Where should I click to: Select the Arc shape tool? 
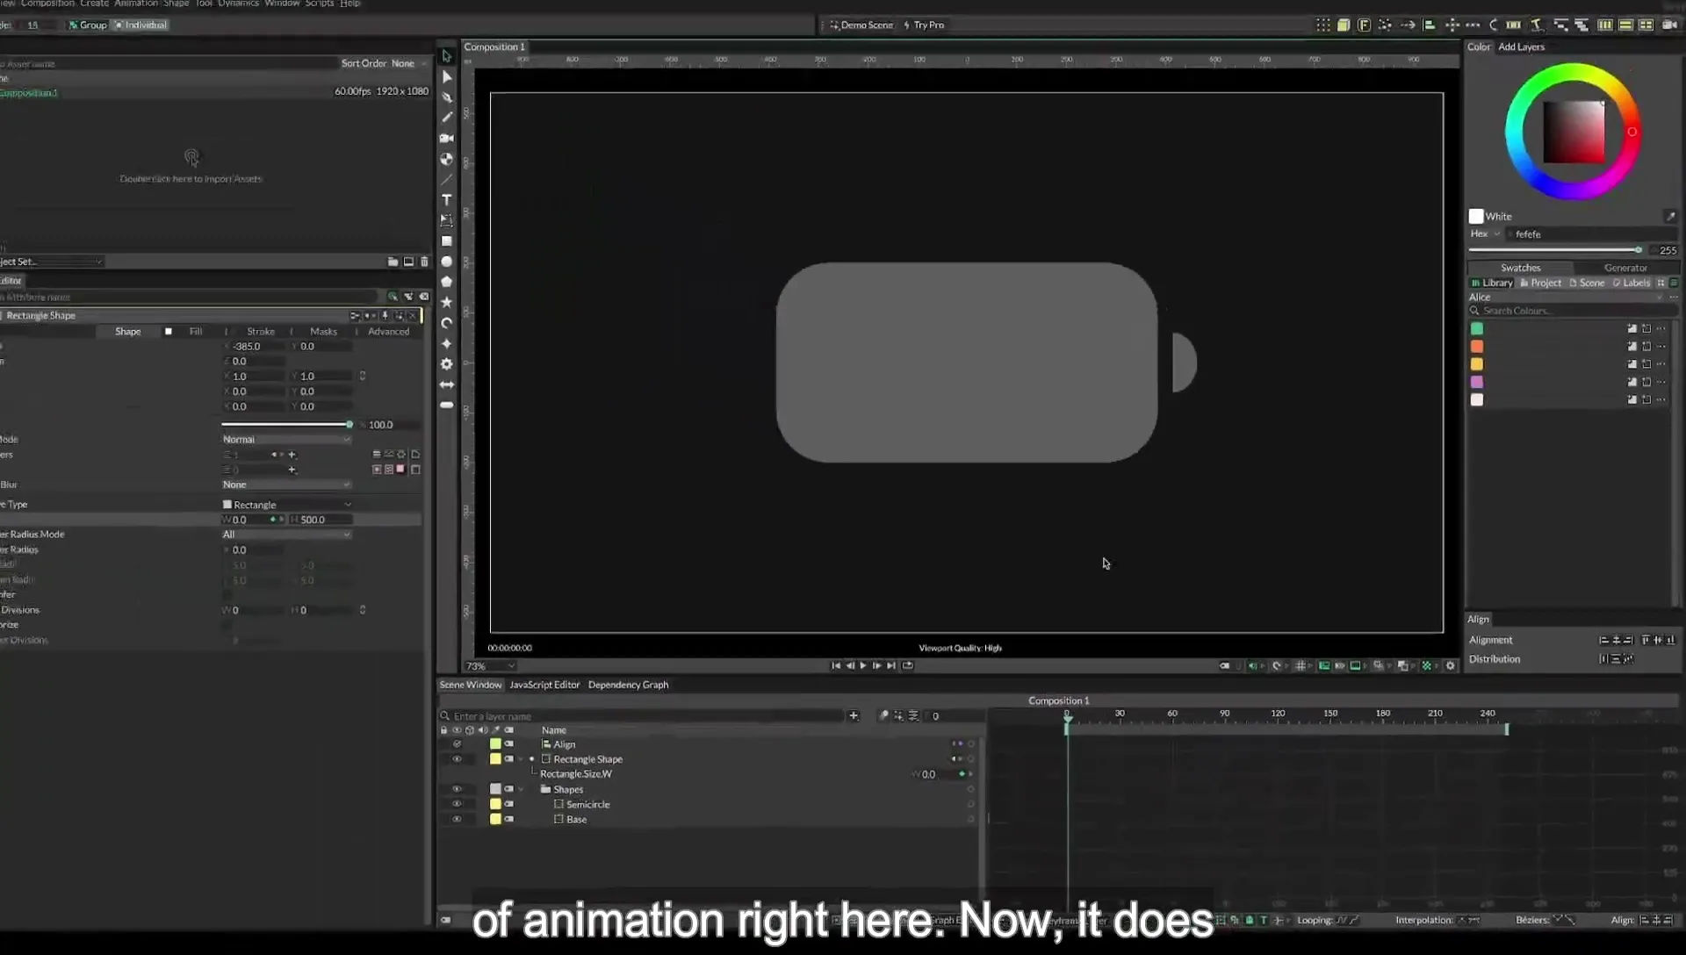[446, 323]
